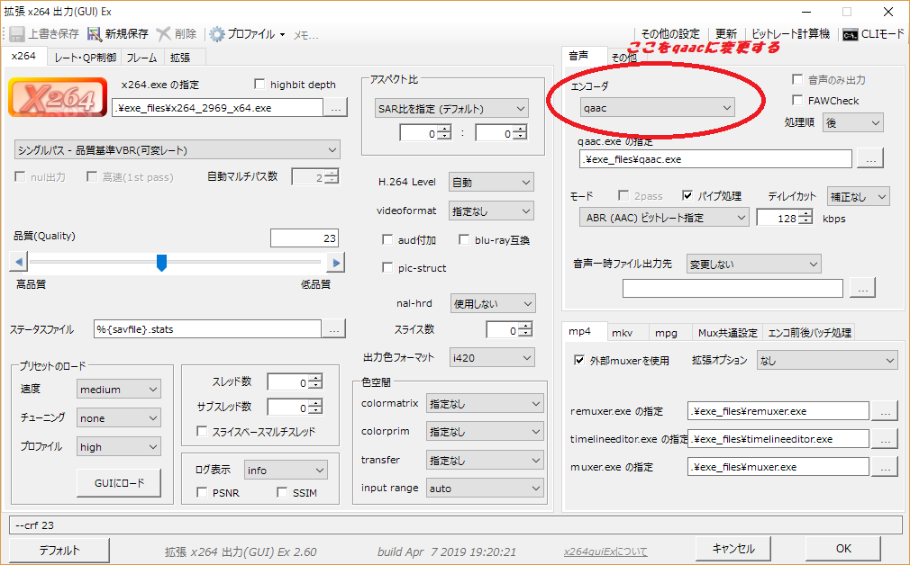The image size is (910, 565).
Task: Toggle blu-ray互換 checkbox
Action: (464, 240)
